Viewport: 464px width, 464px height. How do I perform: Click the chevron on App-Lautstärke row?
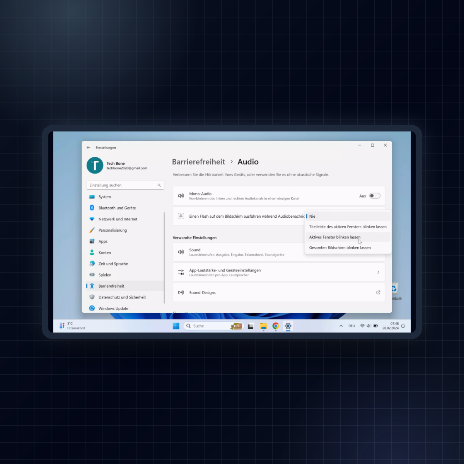378,273
